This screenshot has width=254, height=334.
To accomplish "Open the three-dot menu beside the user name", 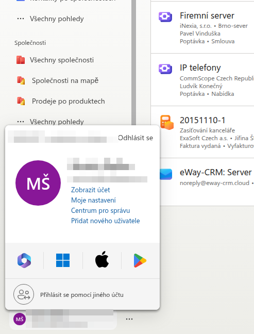I will (129, 319).
